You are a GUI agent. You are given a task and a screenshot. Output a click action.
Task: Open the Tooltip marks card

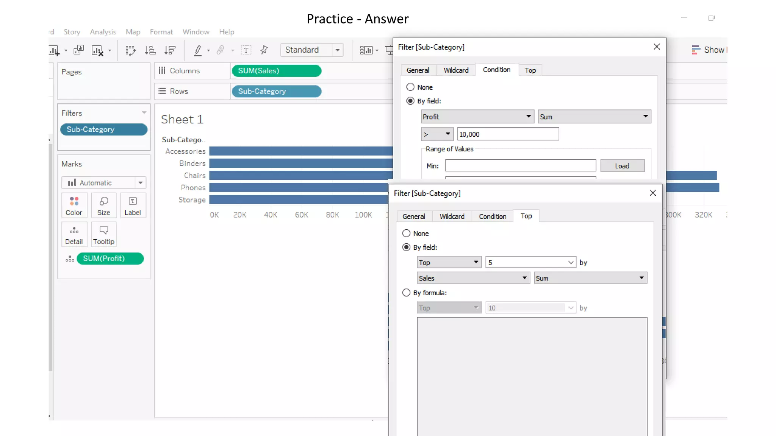coord(103,235)
